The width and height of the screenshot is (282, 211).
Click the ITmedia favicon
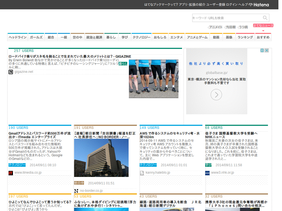point(11,173)
